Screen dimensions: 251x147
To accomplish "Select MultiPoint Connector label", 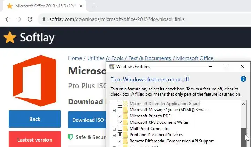I will click(150, 129).
